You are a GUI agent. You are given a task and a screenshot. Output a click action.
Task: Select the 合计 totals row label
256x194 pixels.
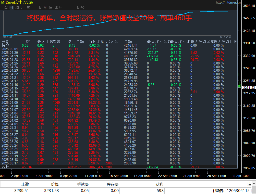pyautogui.click(x=6, y=167)
